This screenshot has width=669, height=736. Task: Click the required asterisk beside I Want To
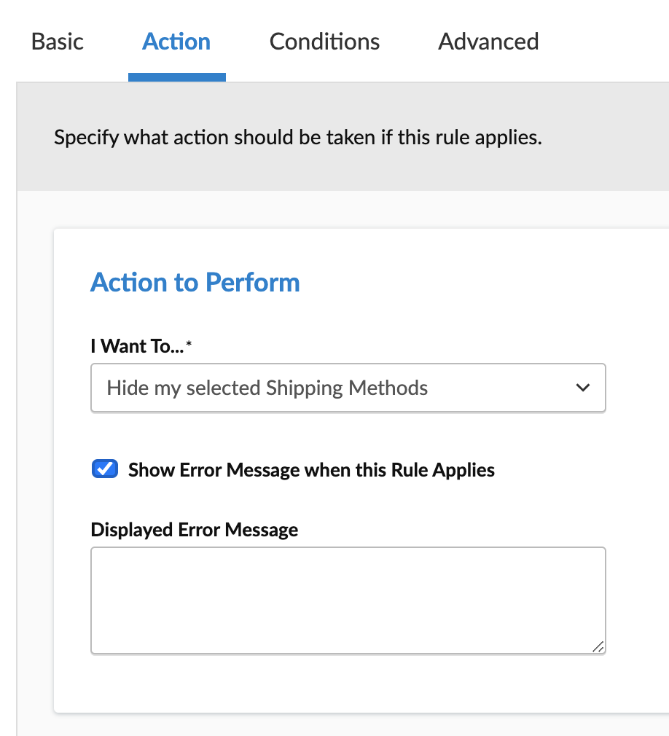[189, 344]
